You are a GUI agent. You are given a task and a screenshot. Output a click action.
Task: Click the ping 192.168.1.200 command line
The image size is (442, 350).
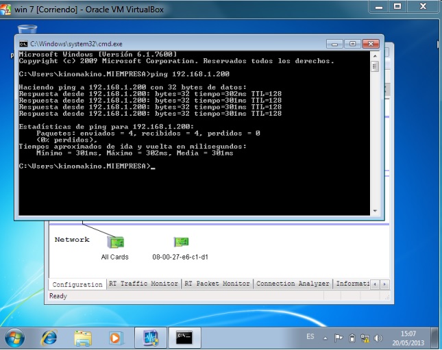(x=124, y=74)
